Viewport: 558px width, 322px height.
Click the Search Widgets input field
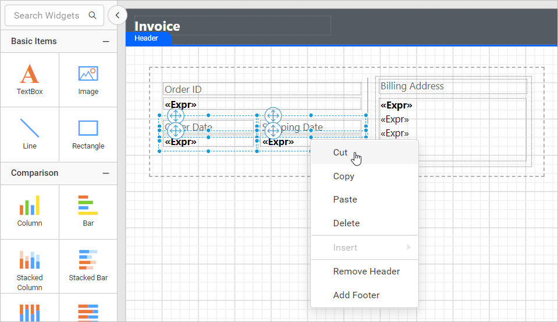(x=47, y=16)
